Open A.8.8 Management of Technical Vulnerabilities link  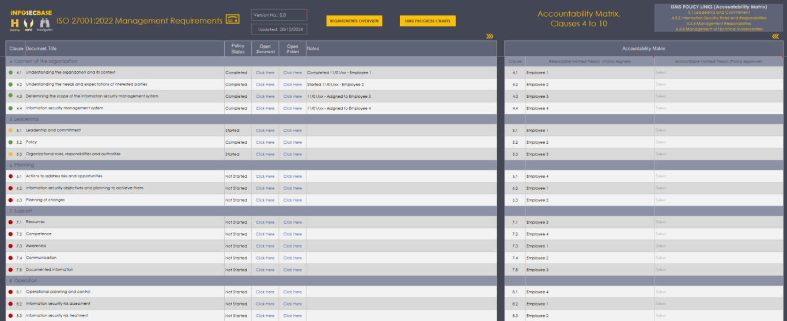[x=718, y=29]
